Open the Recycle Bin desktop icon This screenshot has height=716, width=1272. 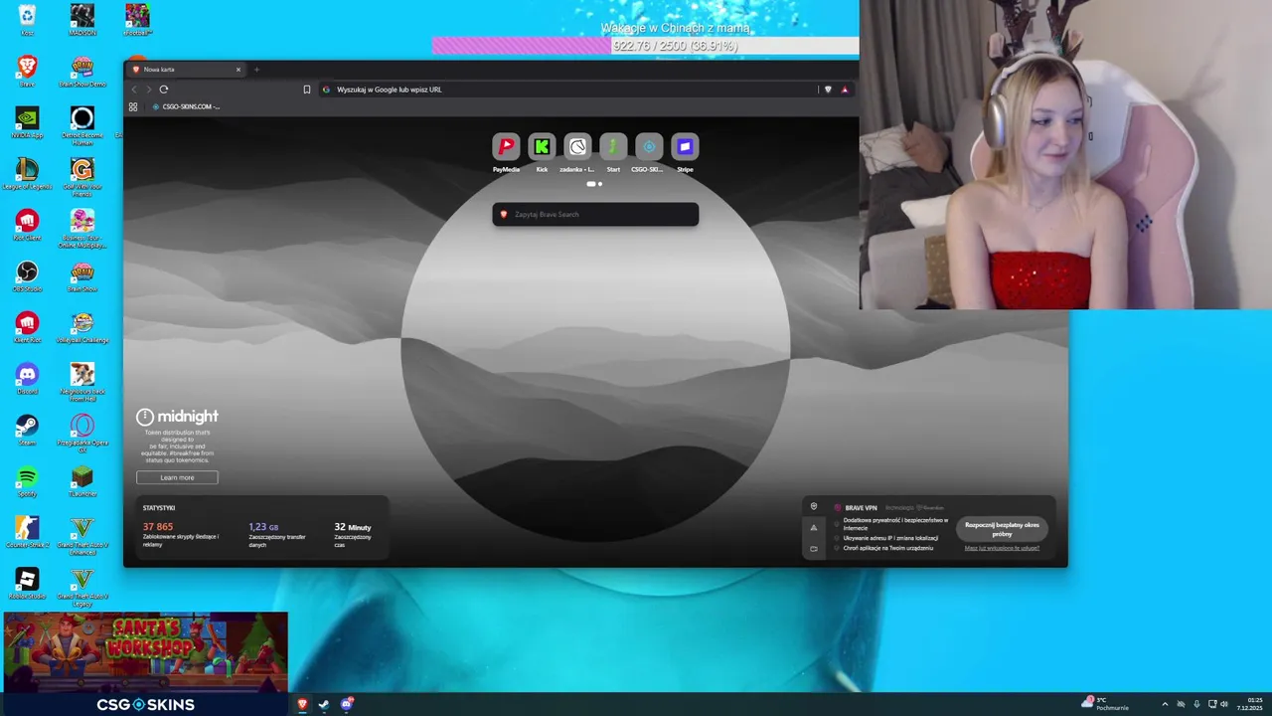27,20
